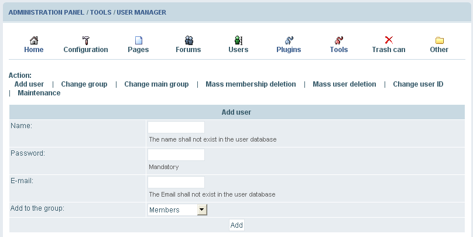
Task: Open Configuration via the hammer icon
Action: [85, 40]
